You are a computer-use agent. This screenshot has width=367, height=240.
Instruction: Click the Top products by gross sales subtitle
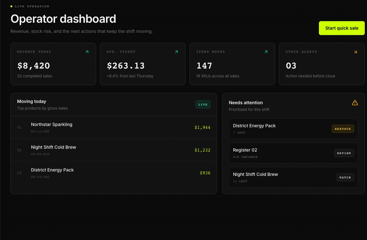[x=42, y=108]
